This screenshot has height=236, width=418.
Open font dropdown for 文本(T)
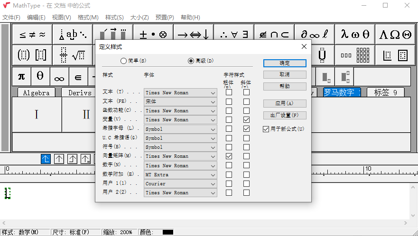point(180,93)
